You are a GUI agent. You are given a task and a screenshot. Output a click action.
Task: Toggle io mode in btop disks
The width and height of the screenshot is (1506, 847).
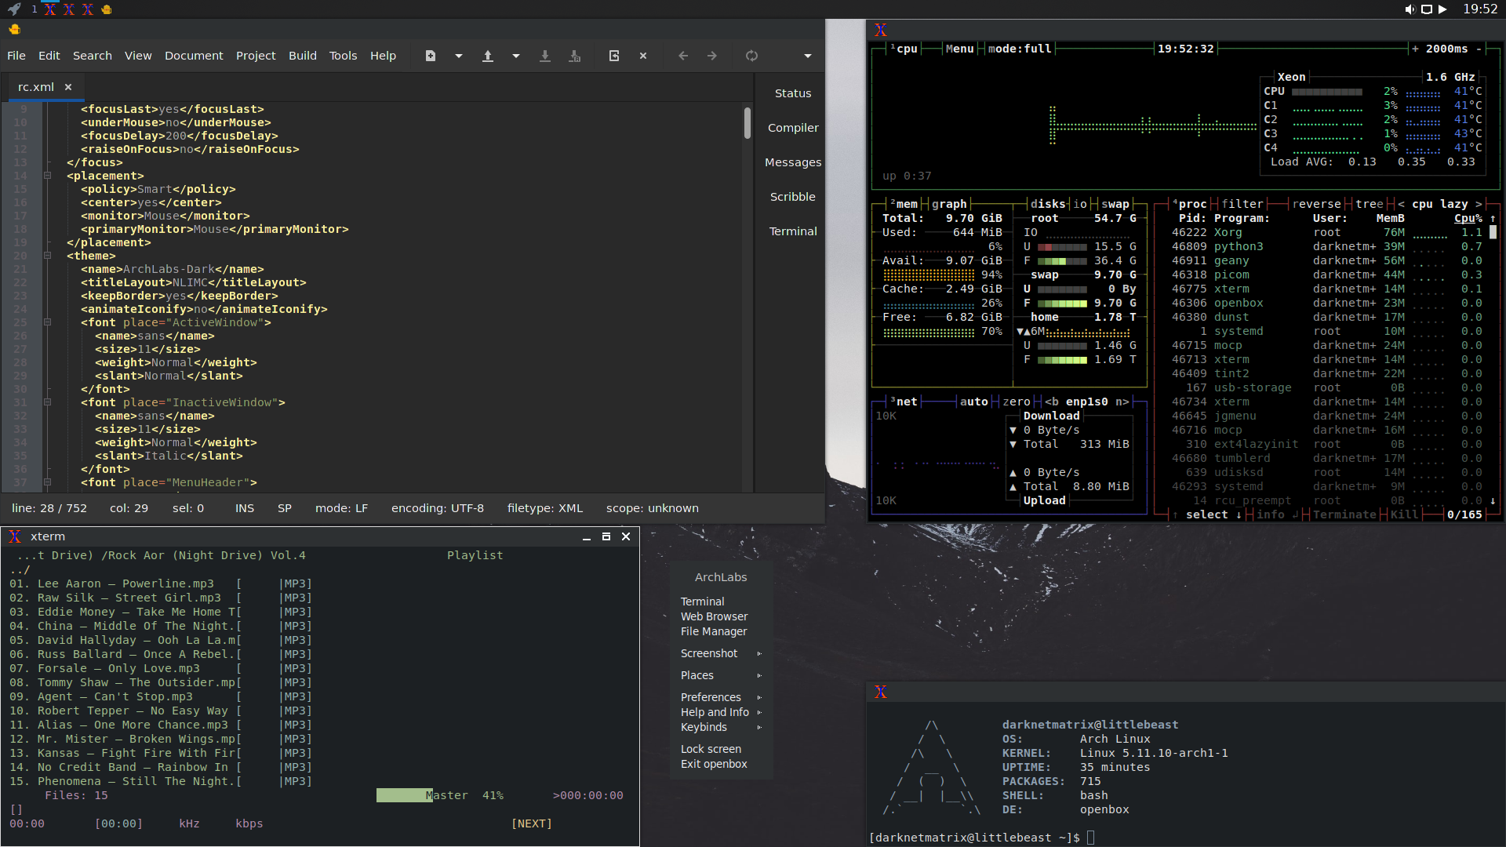point(1080,204)
